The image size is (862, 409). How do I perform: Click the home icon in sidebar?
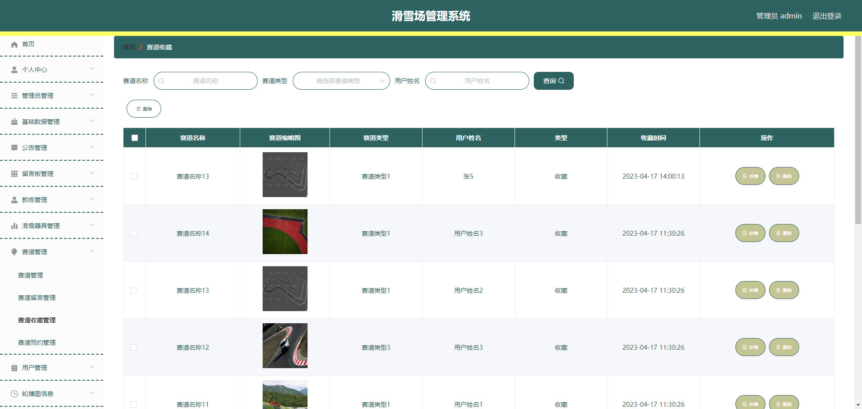(14, 44)
